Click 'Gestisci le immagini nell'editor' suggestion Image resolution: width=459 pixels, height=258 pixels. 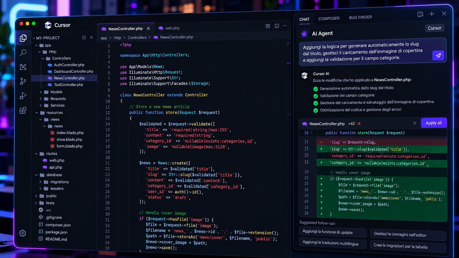pos(408,235)
